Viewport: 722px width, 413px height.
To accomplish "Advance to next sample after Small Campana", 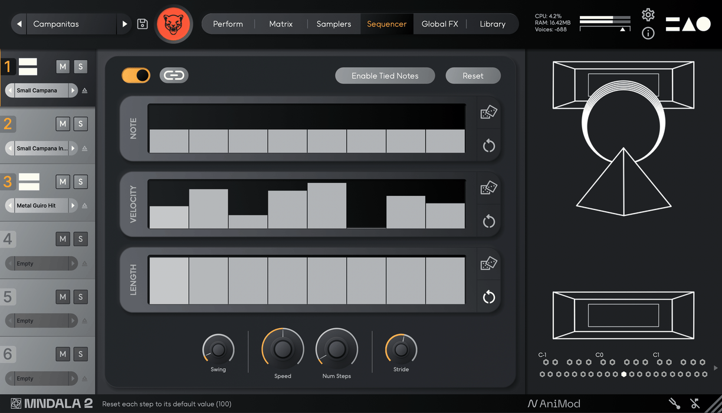I will coord(73,90).
